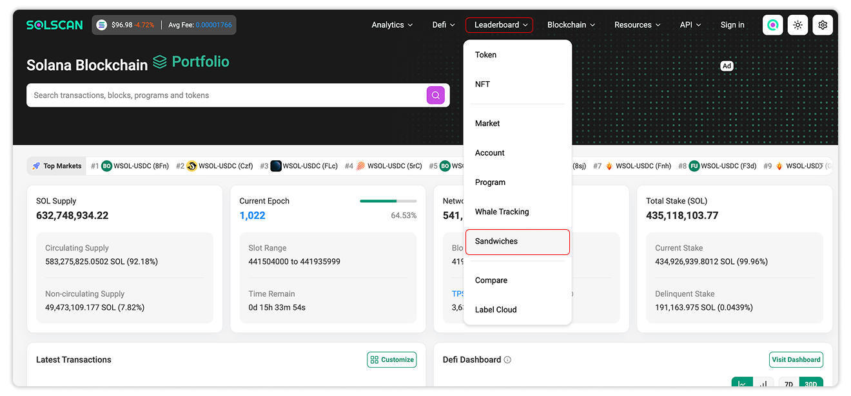Click the #2 WSOL-USDC (Czf) market icon

pyautogui.click(x=191, y=166)
